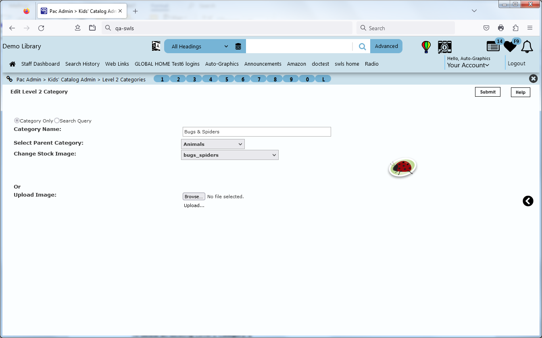
Task: Open Save to Pocket icon
Action: [x=486, y=28]
